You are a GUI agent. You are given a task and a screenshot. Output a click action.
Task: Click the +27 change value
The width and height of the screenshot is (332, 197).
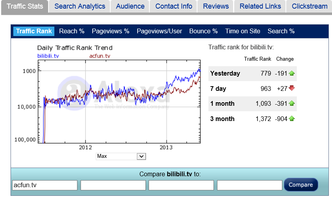282,89
